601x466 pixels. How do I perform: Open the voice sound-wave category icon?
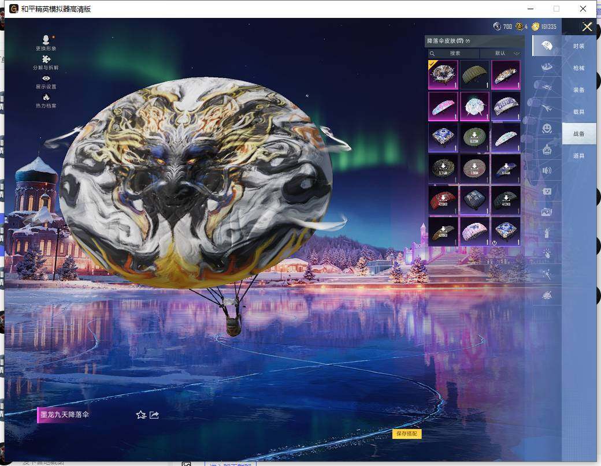pos(547,170)
